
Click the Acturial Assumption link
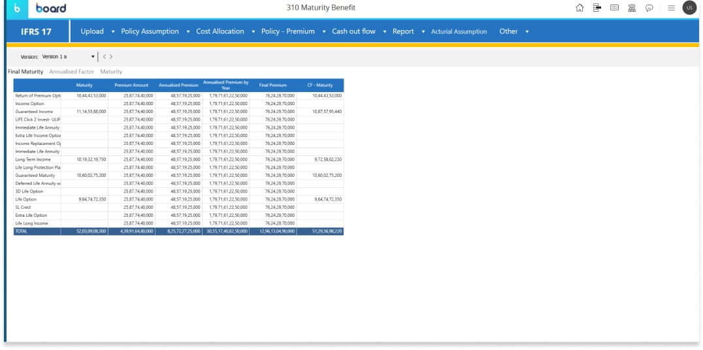pos(459,31)
